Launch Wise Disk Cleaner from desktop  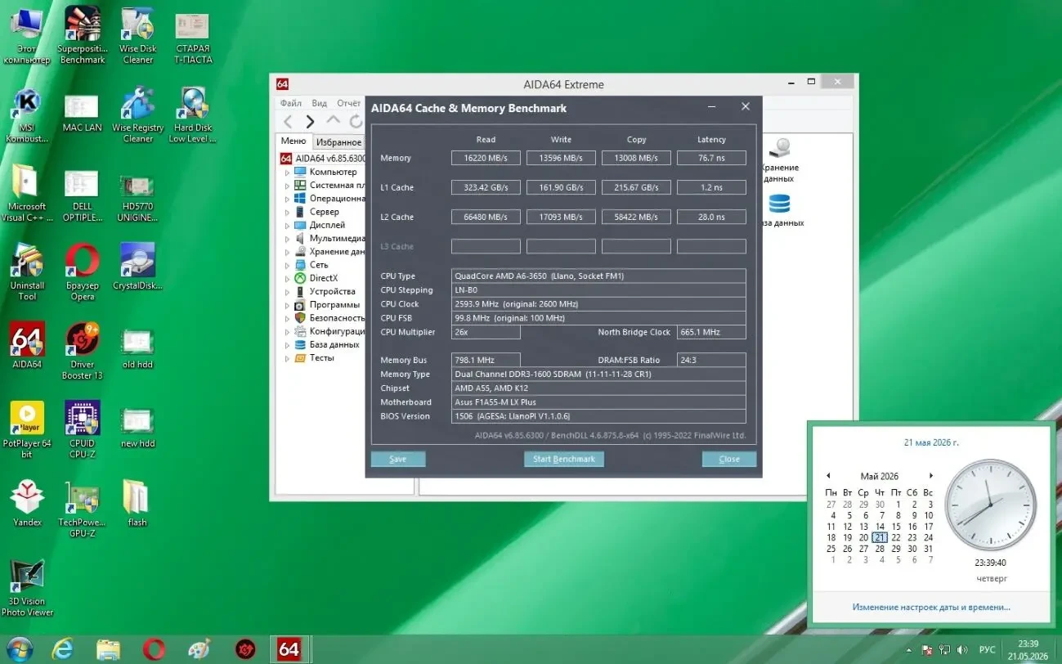click(x=137, y=34)
